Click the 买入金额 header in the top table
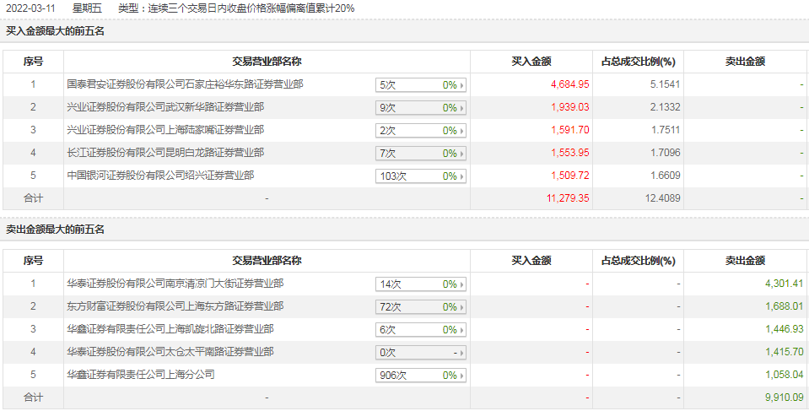This screenshot has width=809, height=411. pyautogui.click(x=531, y=62)
